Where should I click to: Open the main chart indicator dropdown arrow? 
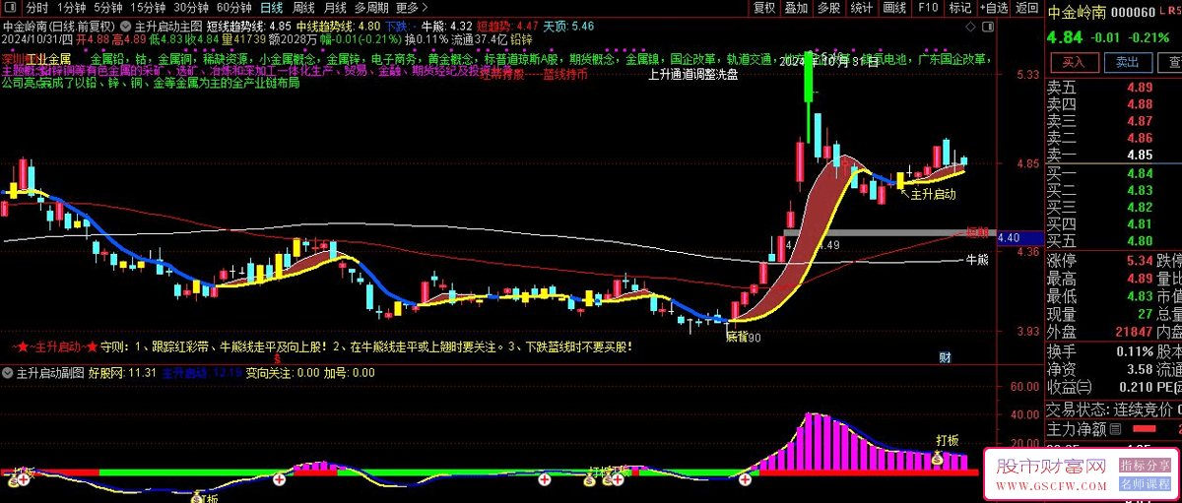point(127,25)
